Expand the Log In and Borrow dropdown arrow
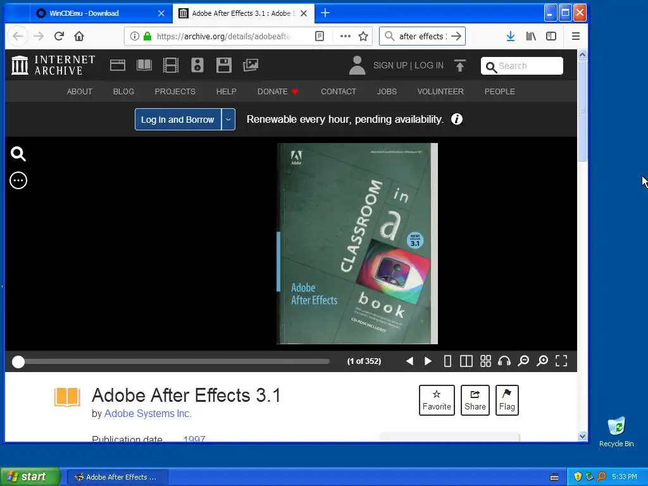Image resolution: width=648 pixels, height=486 pixels. (228, 120)
